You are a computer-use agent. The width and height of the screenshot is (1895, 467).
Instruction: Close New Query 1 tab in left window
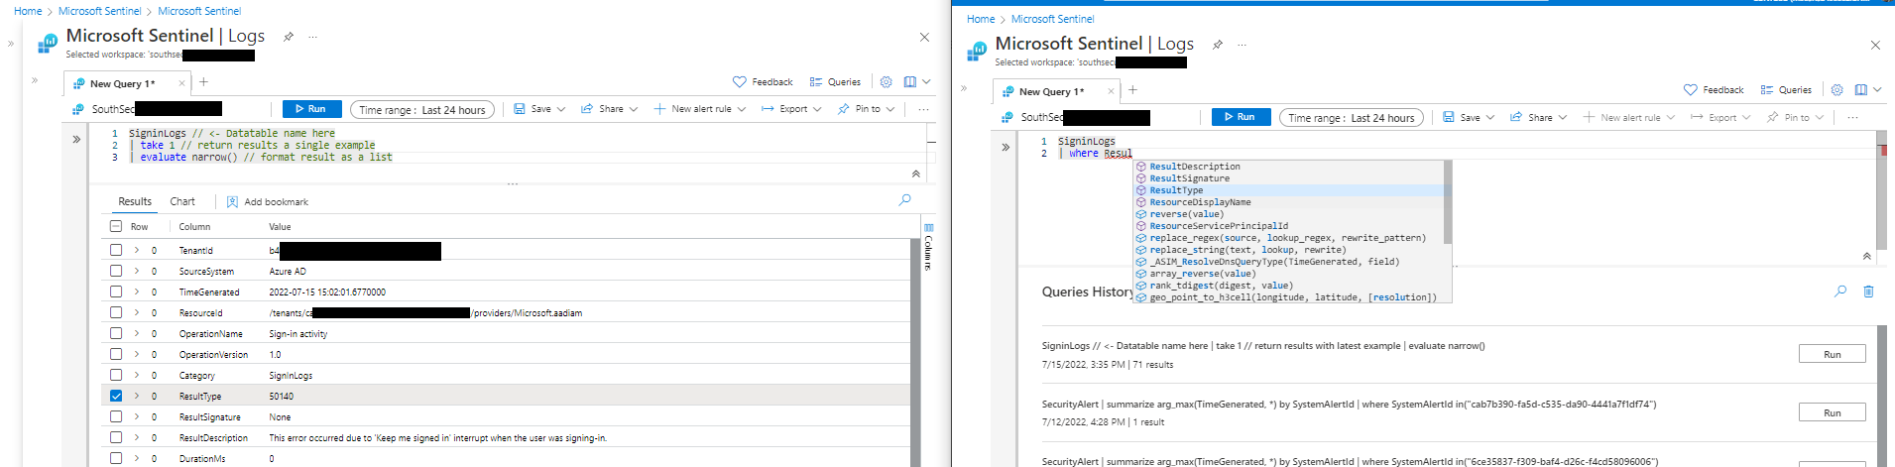[180, 83]
